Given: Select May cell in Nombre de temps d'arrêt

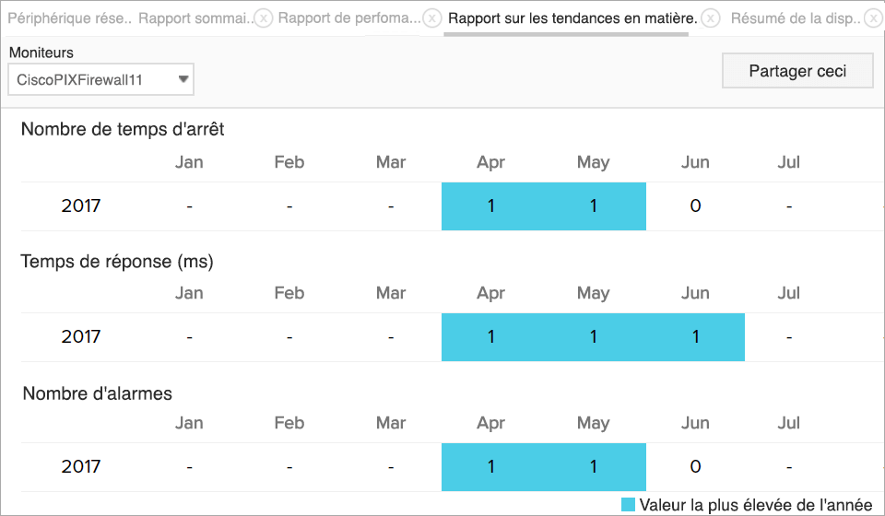Looking at the screenshot, I should click(x=594, y=206).
